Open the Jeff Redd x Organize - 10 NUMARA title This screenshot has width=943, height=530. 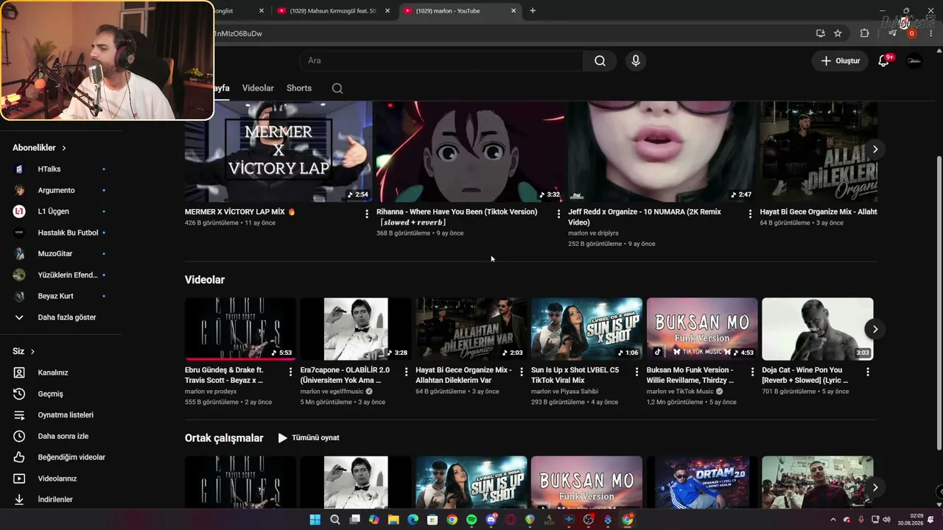pyautogui.click(x=645, y=217)
